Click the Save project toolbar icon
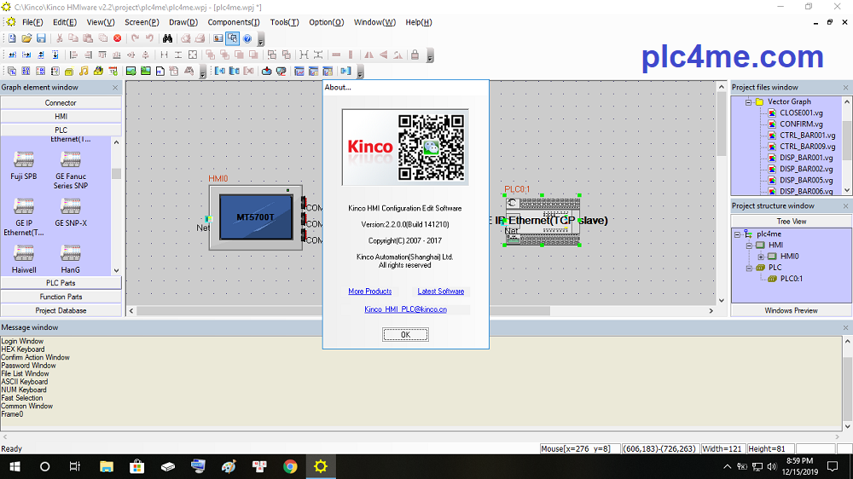 [x=41, y=38]
